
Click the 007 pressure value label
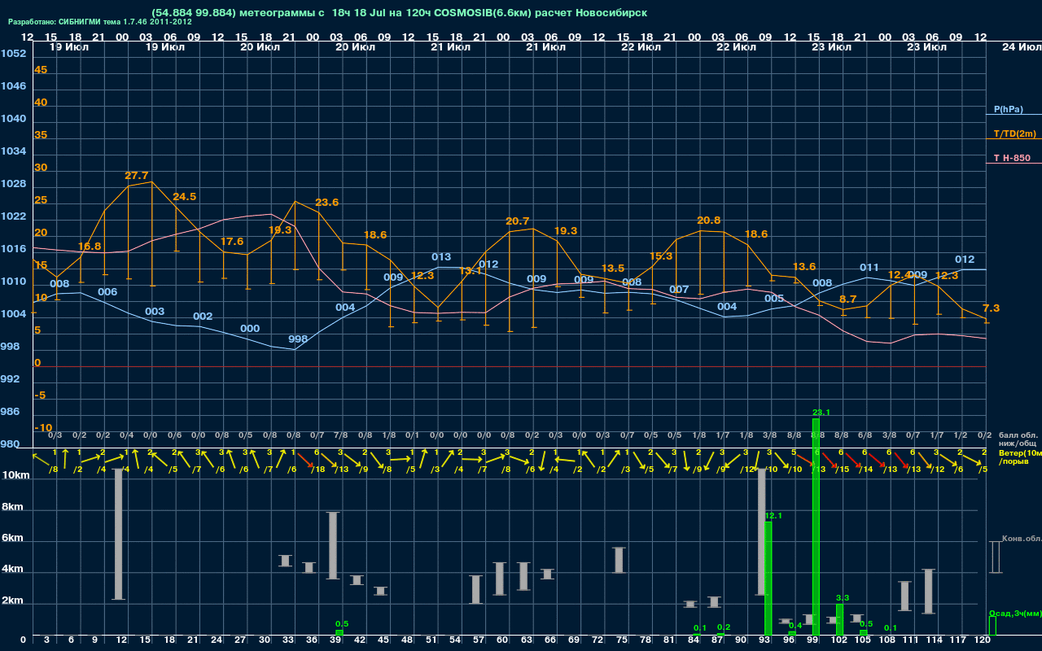click(x=679, y=290)
